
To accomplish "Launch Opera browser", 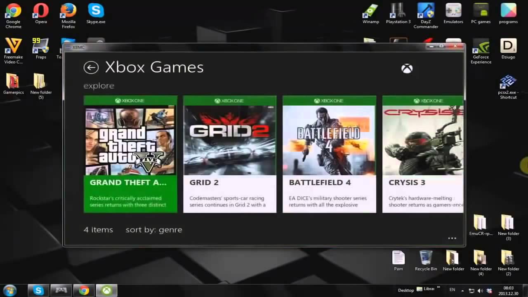I will click(40, 10).
